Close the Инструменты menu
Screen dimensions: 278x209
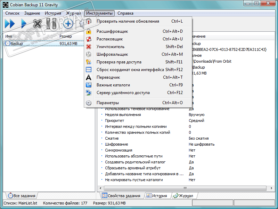pos(99,13)
